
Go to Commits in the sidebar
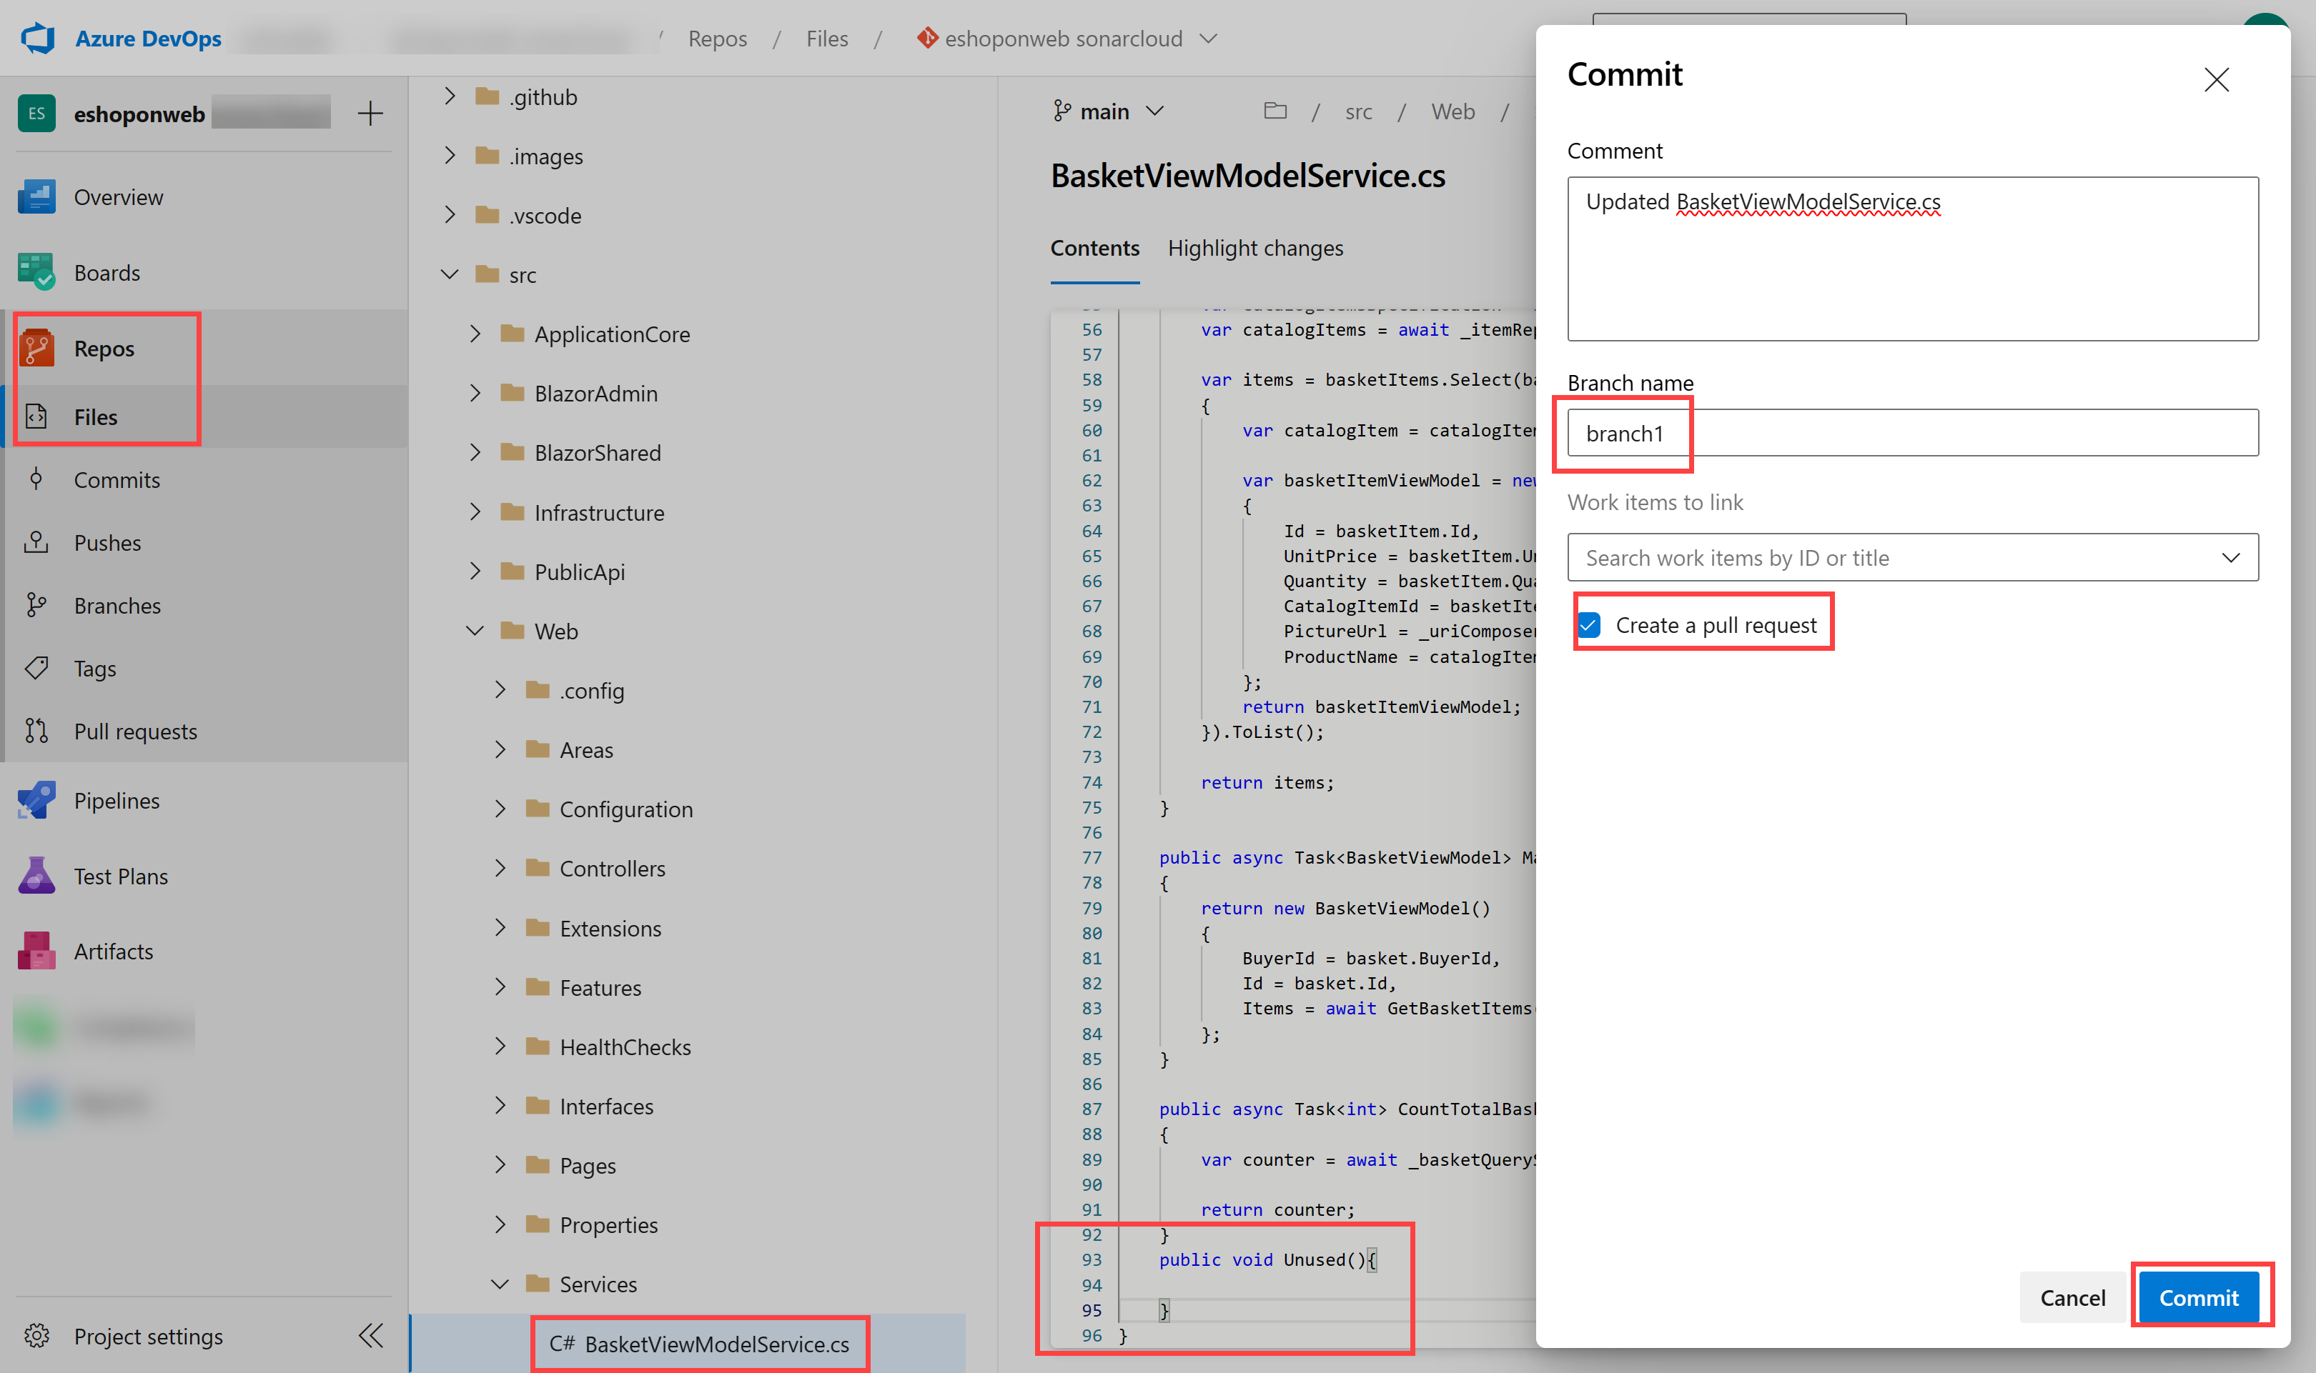117,479
